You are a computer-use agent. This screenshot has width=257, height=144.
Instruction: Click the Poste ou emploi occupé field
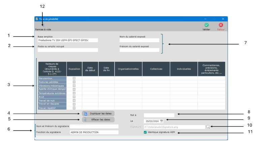pyautogui.click(x=68, y=50)
